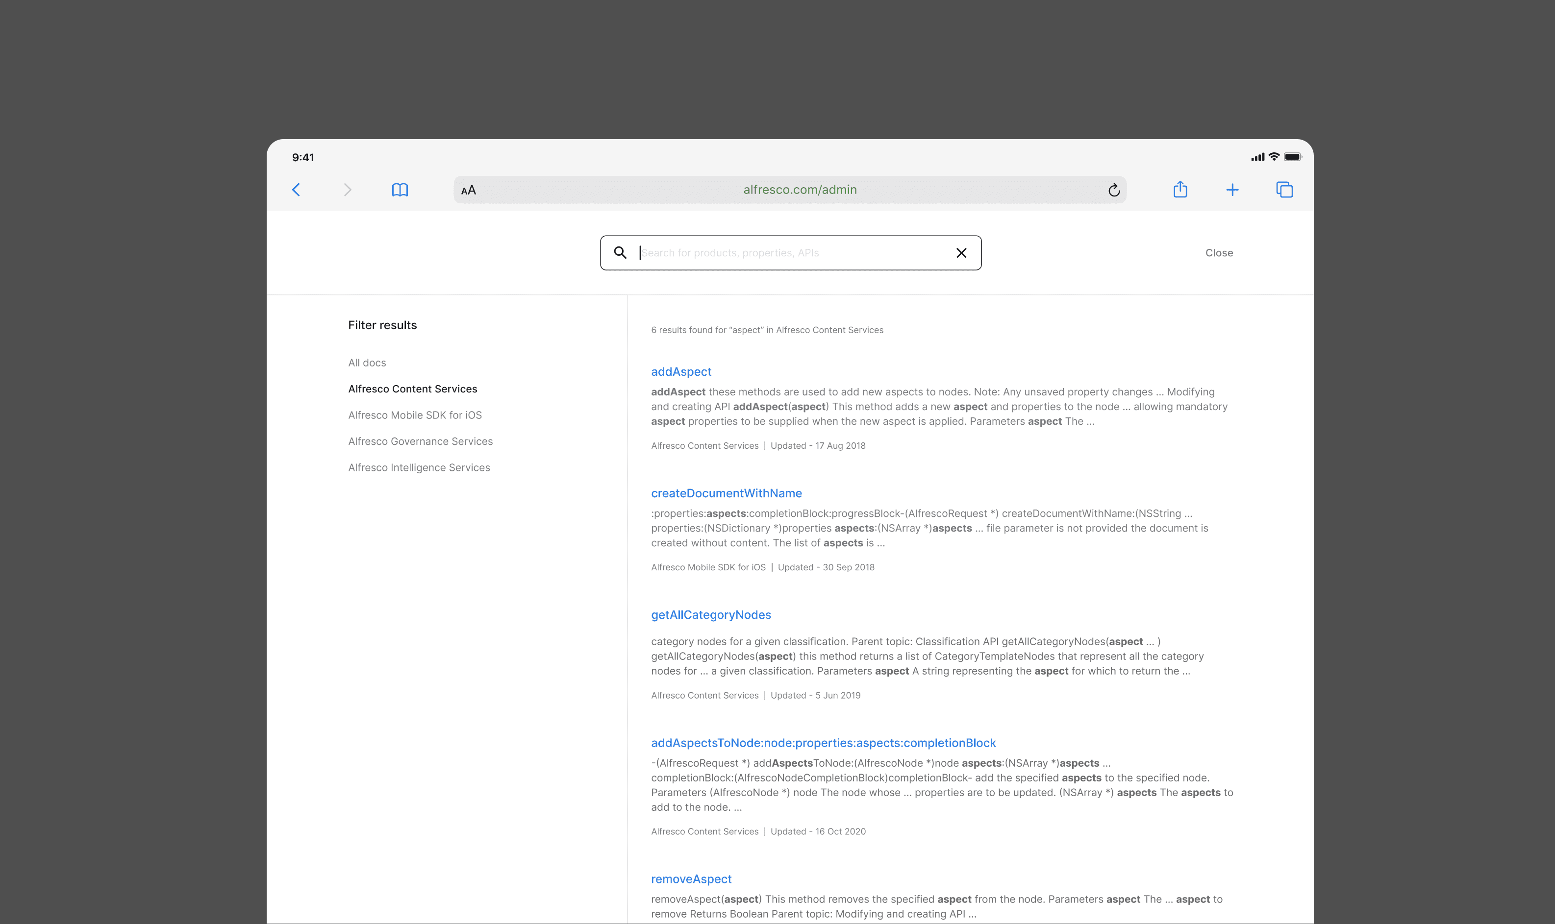
Task: Open createDocumentWithName search result
Action: tap(727, 493)
